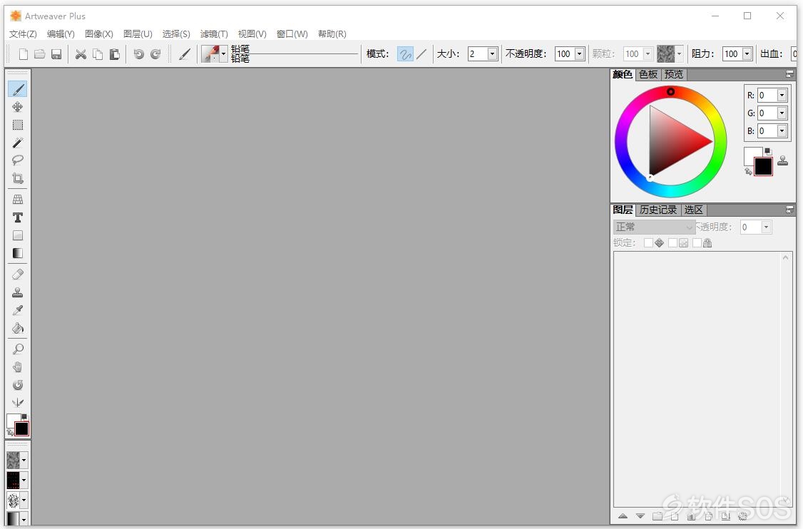Select the Eraser tool

[18, 274]
